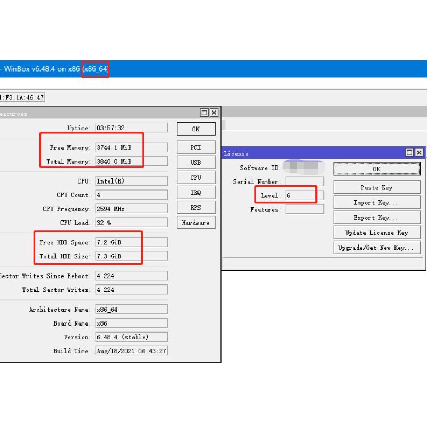Click Export Key... button

(x=377, y=218)
